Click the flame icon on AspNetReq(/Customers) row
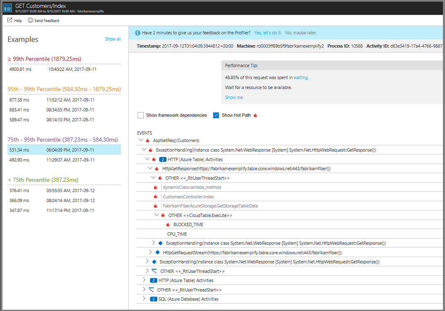The width and height of the screenshot is (445, 311). [148, 140]
